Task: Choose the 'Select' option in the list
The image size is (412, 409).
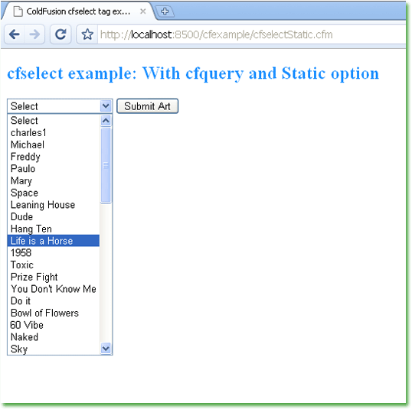Action: pyautogui.click(x=54, y=121)
